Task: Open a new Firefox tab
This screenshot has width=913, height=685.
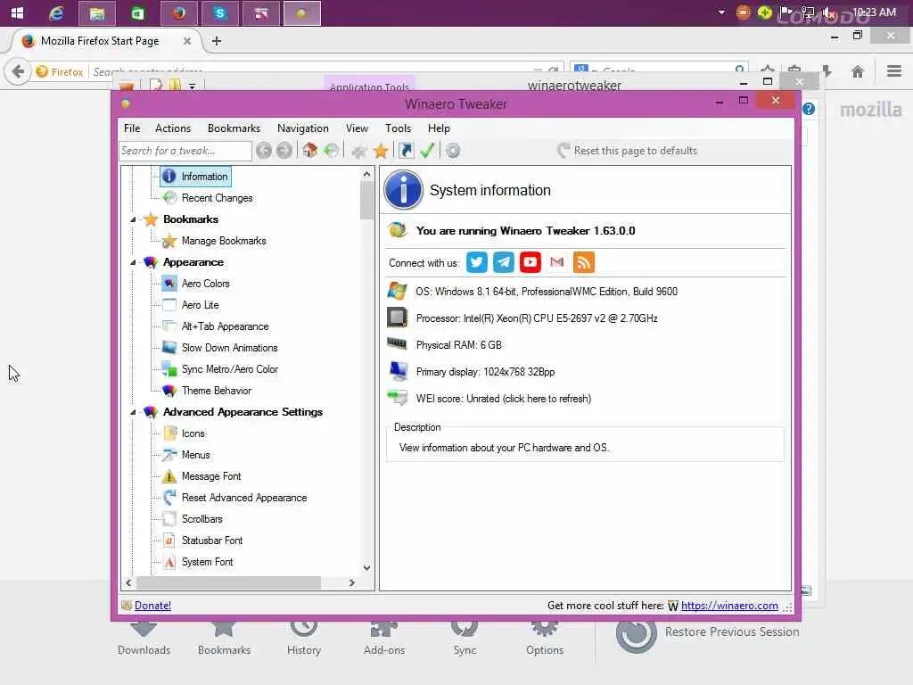Action: point(217,41)
